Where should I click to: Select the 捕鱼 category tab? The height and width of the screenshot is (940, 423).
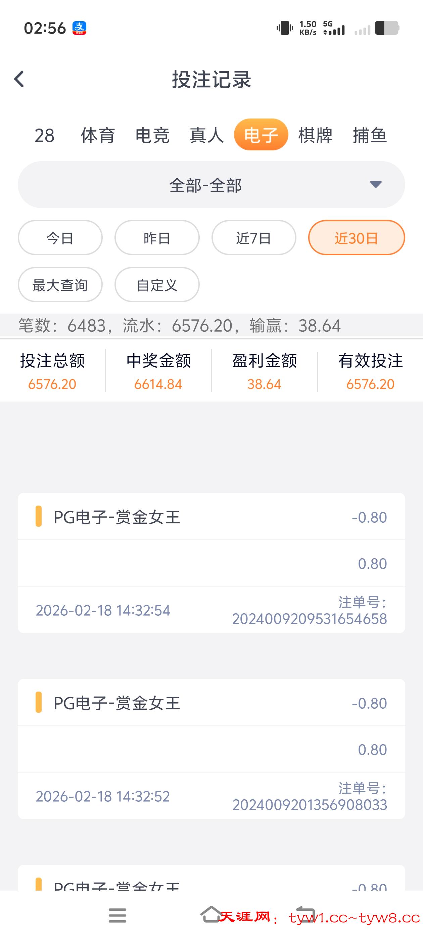(369, 135)
